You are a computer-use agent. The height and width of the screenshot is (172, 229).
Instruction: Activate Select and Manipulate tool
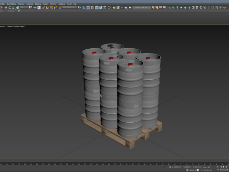click(35, 8)
